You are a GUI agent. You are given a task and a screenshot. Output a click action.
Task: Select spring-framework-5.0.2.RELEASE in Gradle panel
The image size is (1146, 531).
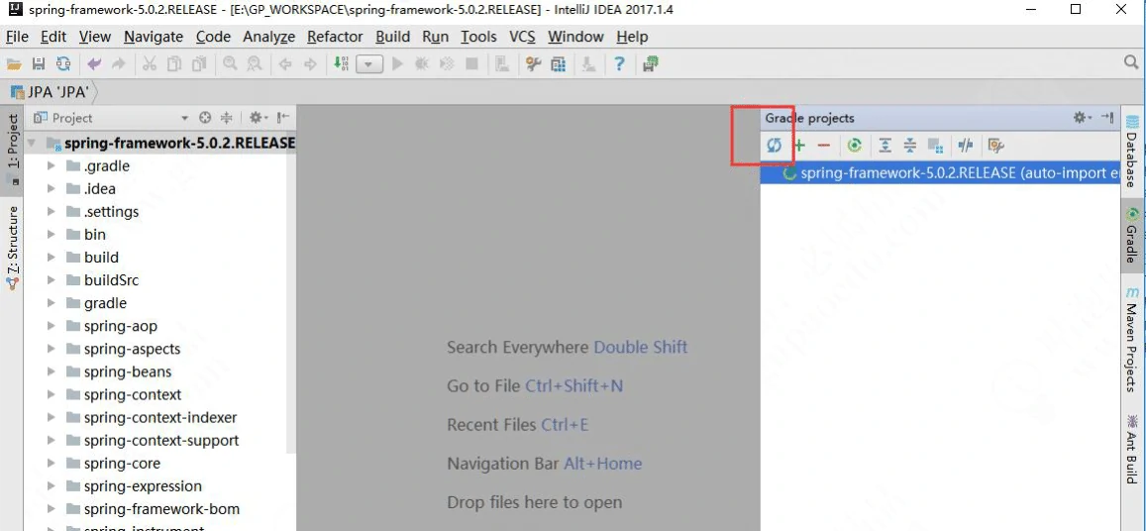point(951,172)
